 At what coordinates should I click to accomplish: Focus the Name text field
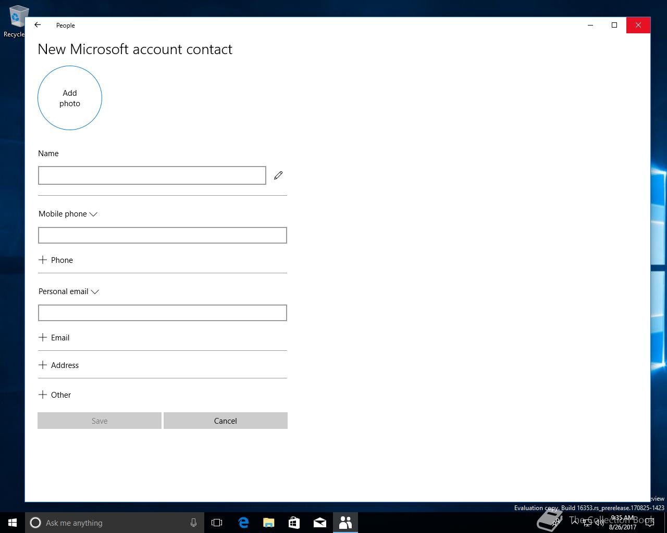(152, 175)
